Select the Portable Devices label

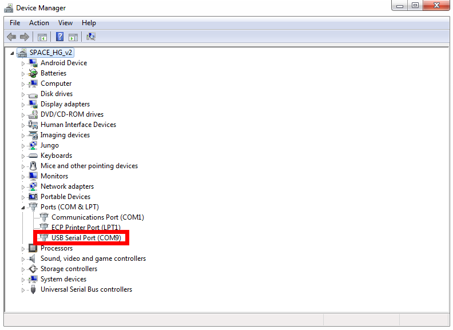(x=66, y=197)
